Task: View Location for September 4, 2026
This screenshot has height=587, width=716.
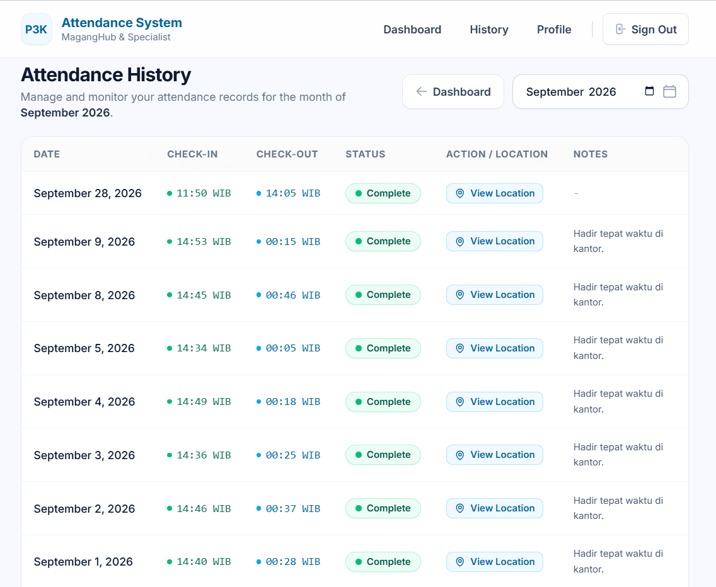Action: pyautogui.click(x=495, y=402)
